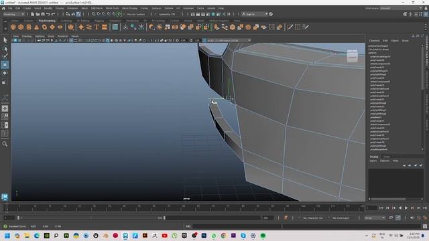Select the Multi-Cut tool shelf icon
429x241 pixels.
290,27
